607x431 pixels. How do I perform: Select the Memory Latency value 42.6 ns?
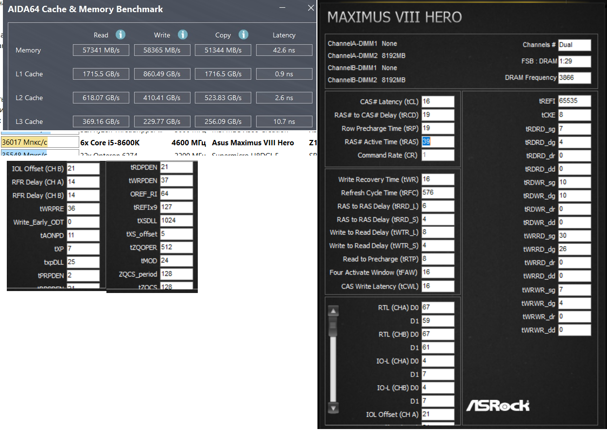tap(284, 50)
